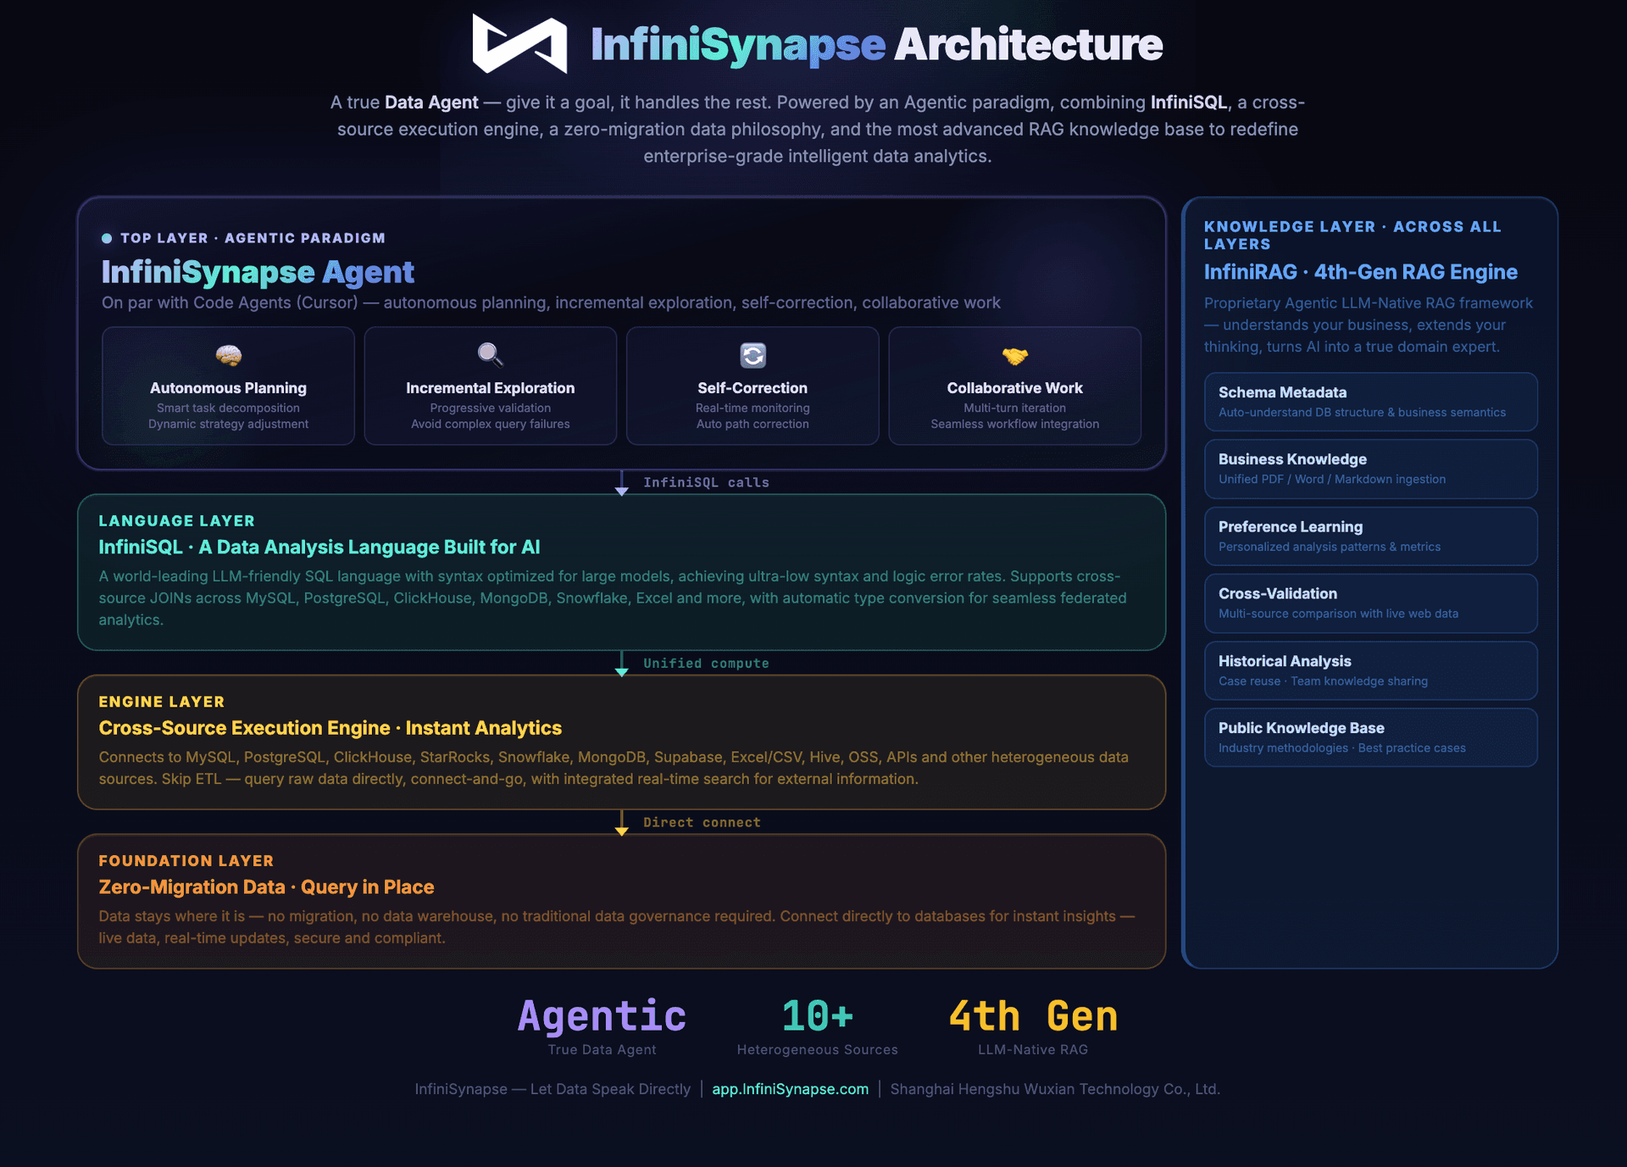This screenshot has width=1627, height=1167.
Task: Select the Self-Correction card title
Action: (752, 388)
